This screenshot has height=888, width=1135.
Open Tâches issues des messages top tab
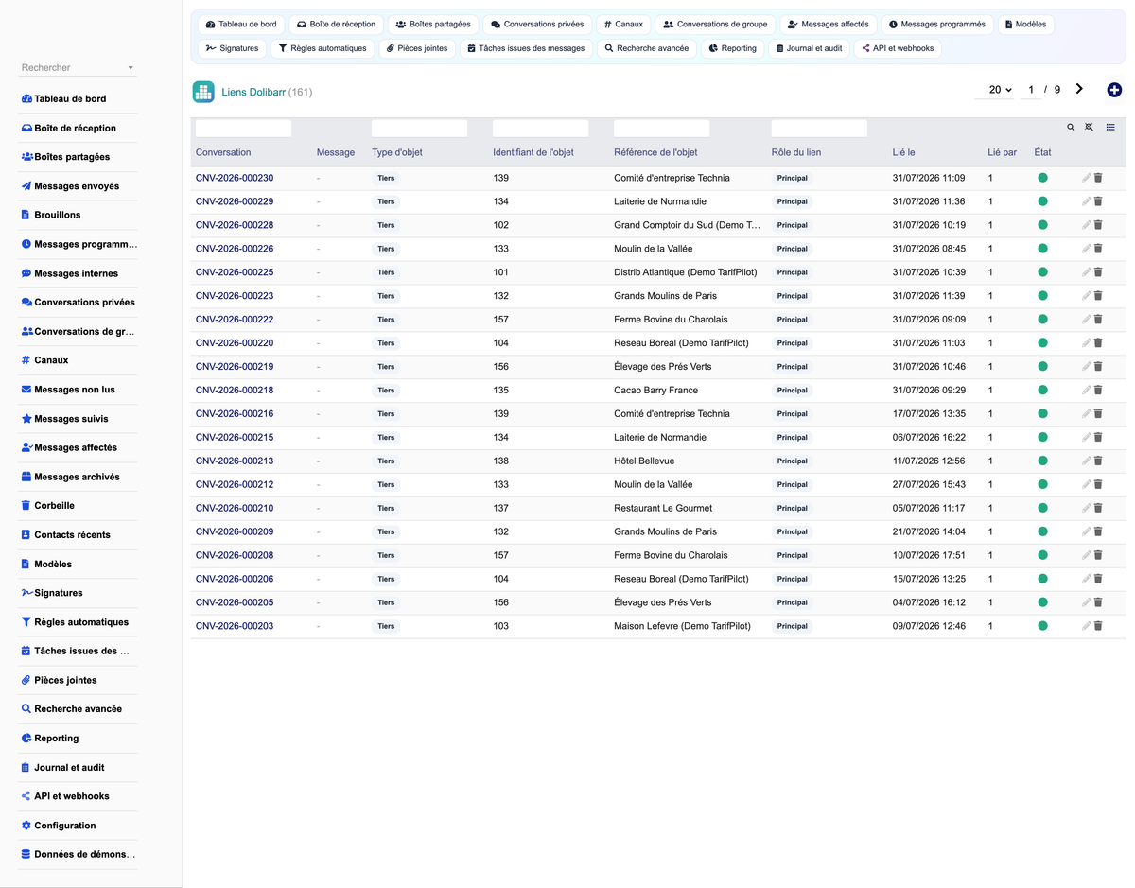(x=526, y=48)
